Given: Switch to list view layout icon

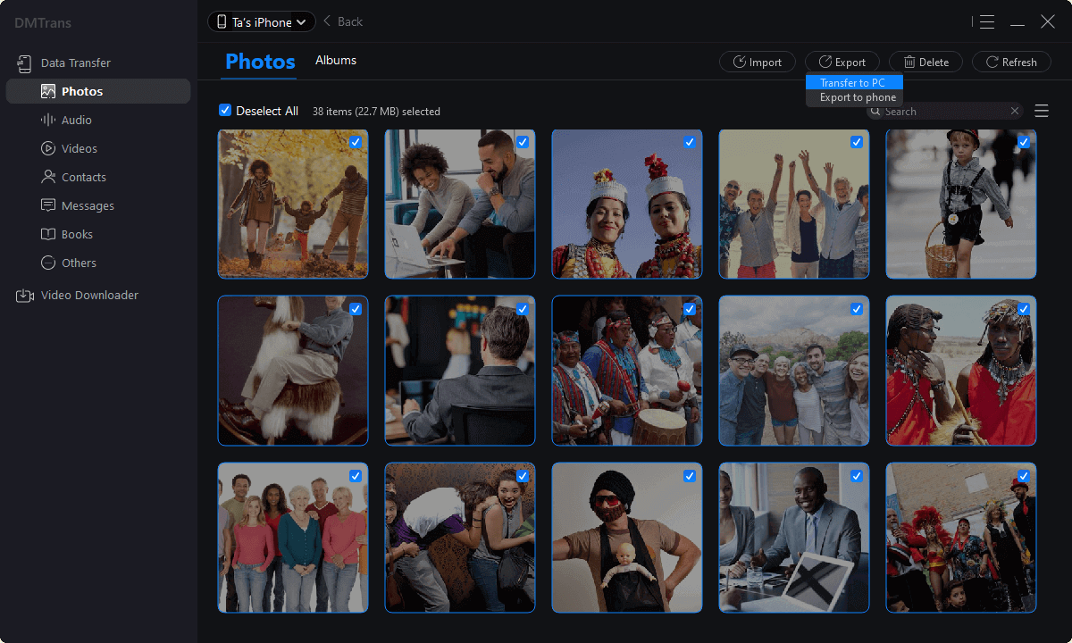Looking at the screenshot, I should [x=1042, y=111].
